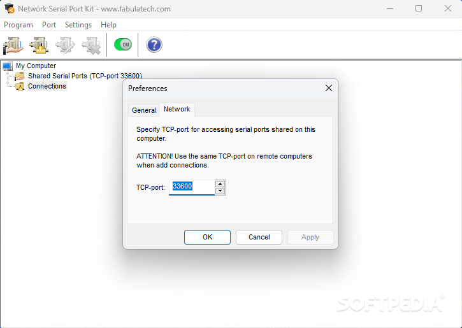Close the Preferences dialog with X
462x328 pixels.
(329, 88)
